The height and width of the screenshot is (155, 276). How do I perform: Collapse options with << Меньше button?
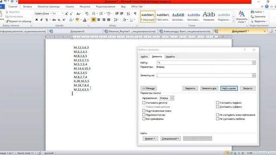click(x=148, y=88)
